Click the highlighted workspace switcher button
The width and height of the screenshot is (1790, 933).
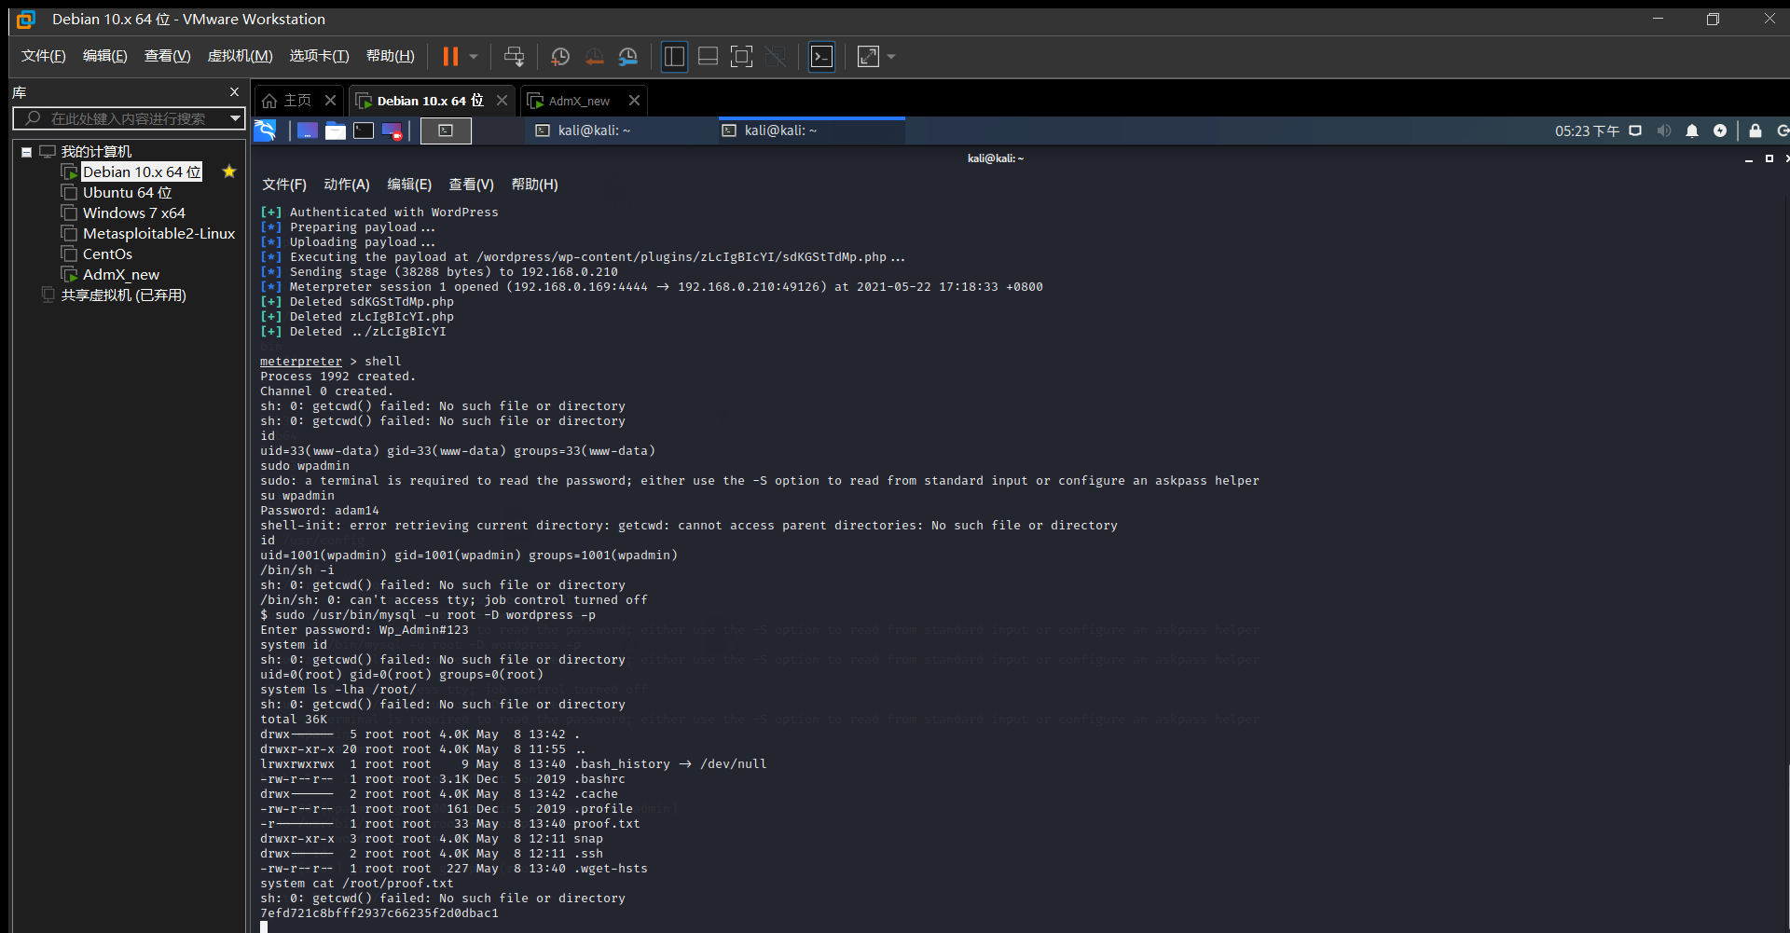[x=446, y=130]
